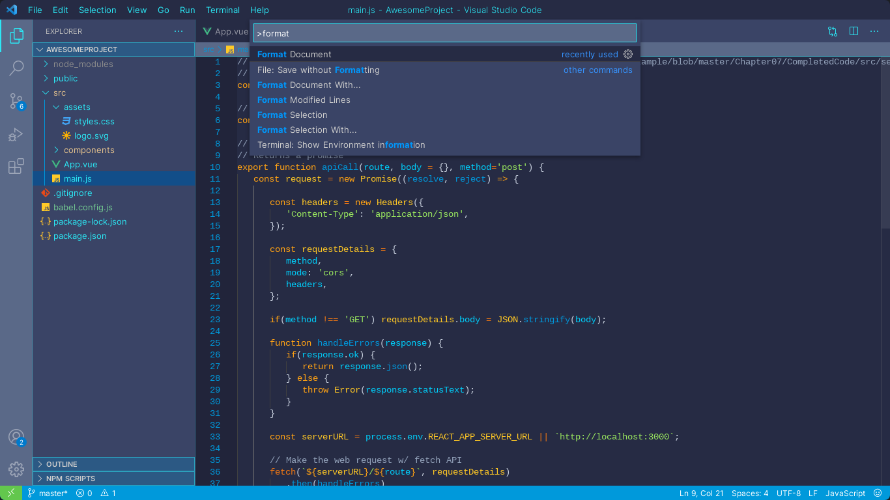The image size is (890, 500).
Task: Collapse the src folder
Action: click(x=114, y=92)
